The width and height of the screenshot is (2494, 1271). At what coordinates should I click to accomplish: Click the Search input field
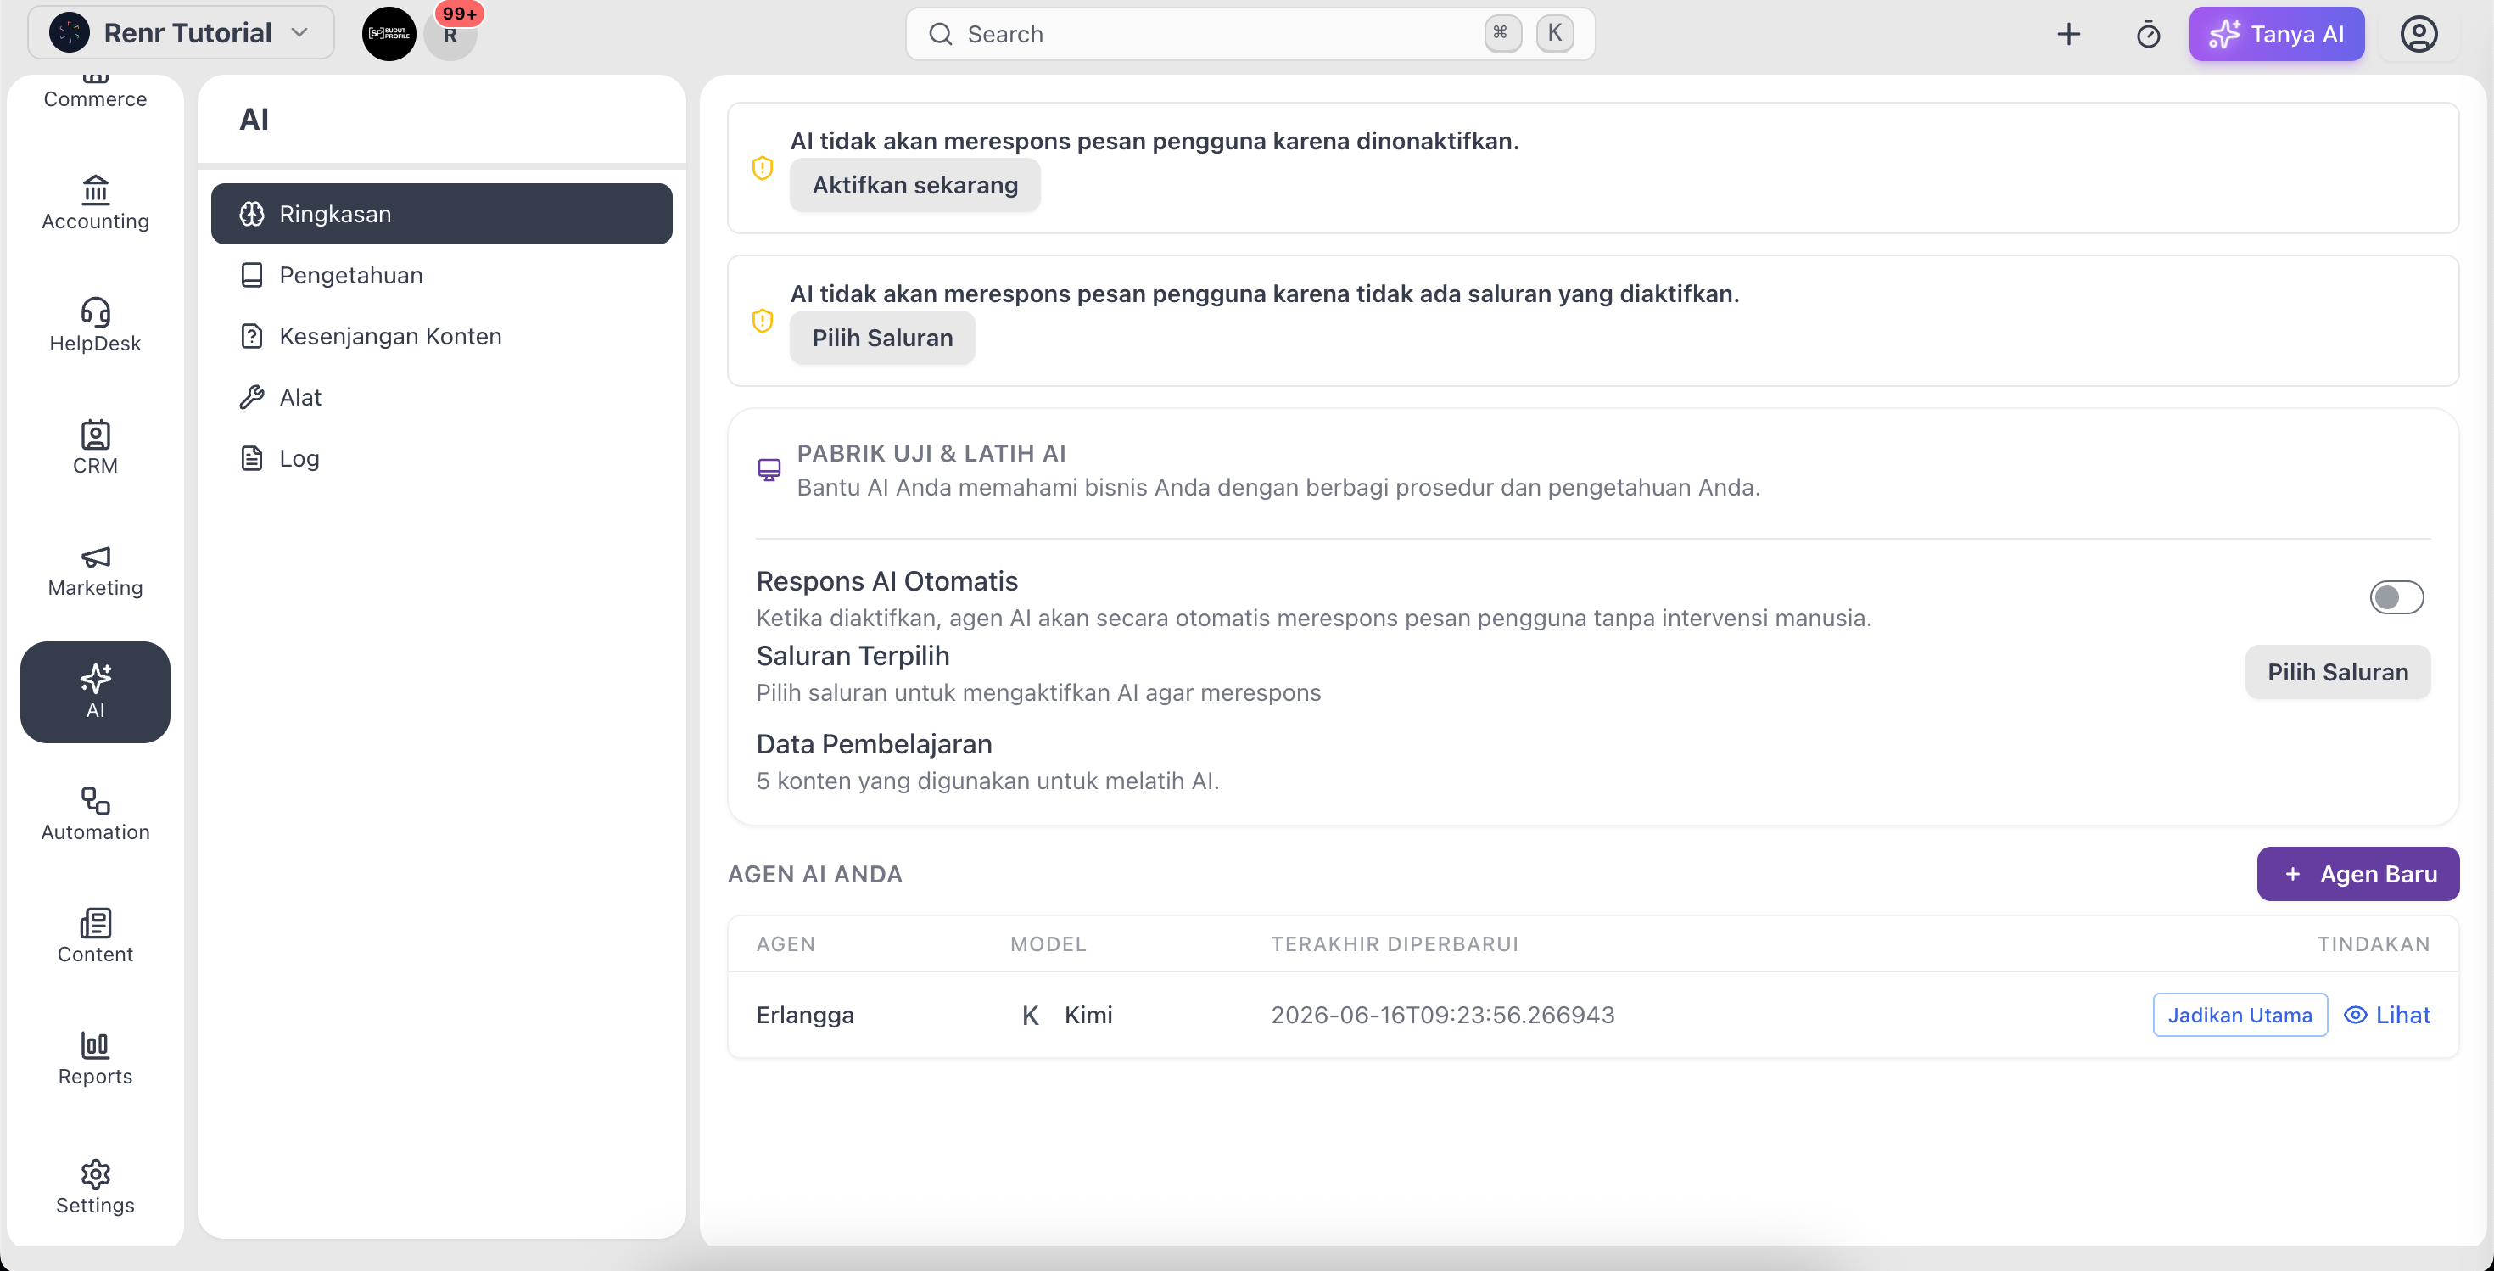coord(1250,34)
